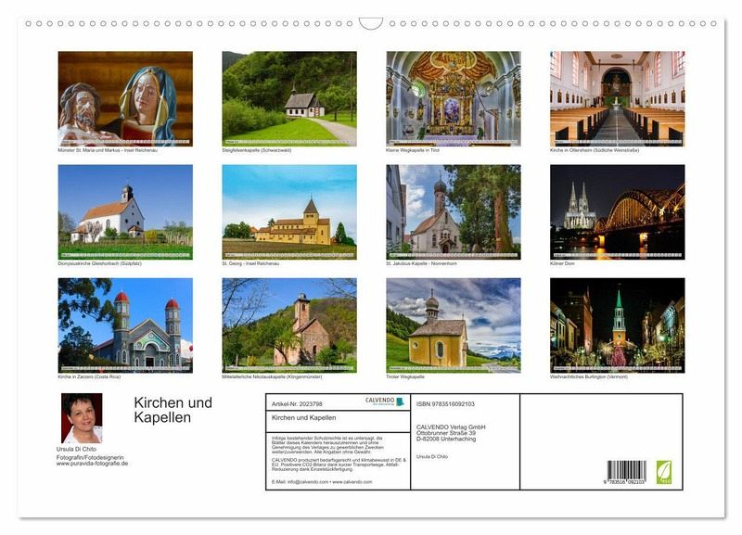Select the Dionysiuskirche Gleishorbach photo
The height and width of the screenshot is (535, 742).
click(x=125, y=211)
